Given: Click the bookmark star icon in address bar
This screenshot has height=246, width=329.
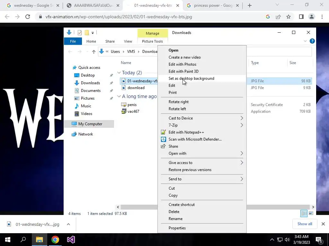Looking at the screenshot, I should coord(289,17).
